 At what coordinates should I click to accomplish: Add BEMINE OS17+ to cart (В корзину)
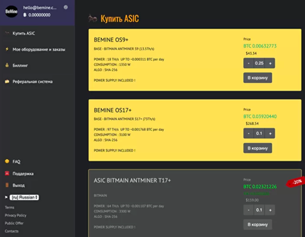(258, 148)
